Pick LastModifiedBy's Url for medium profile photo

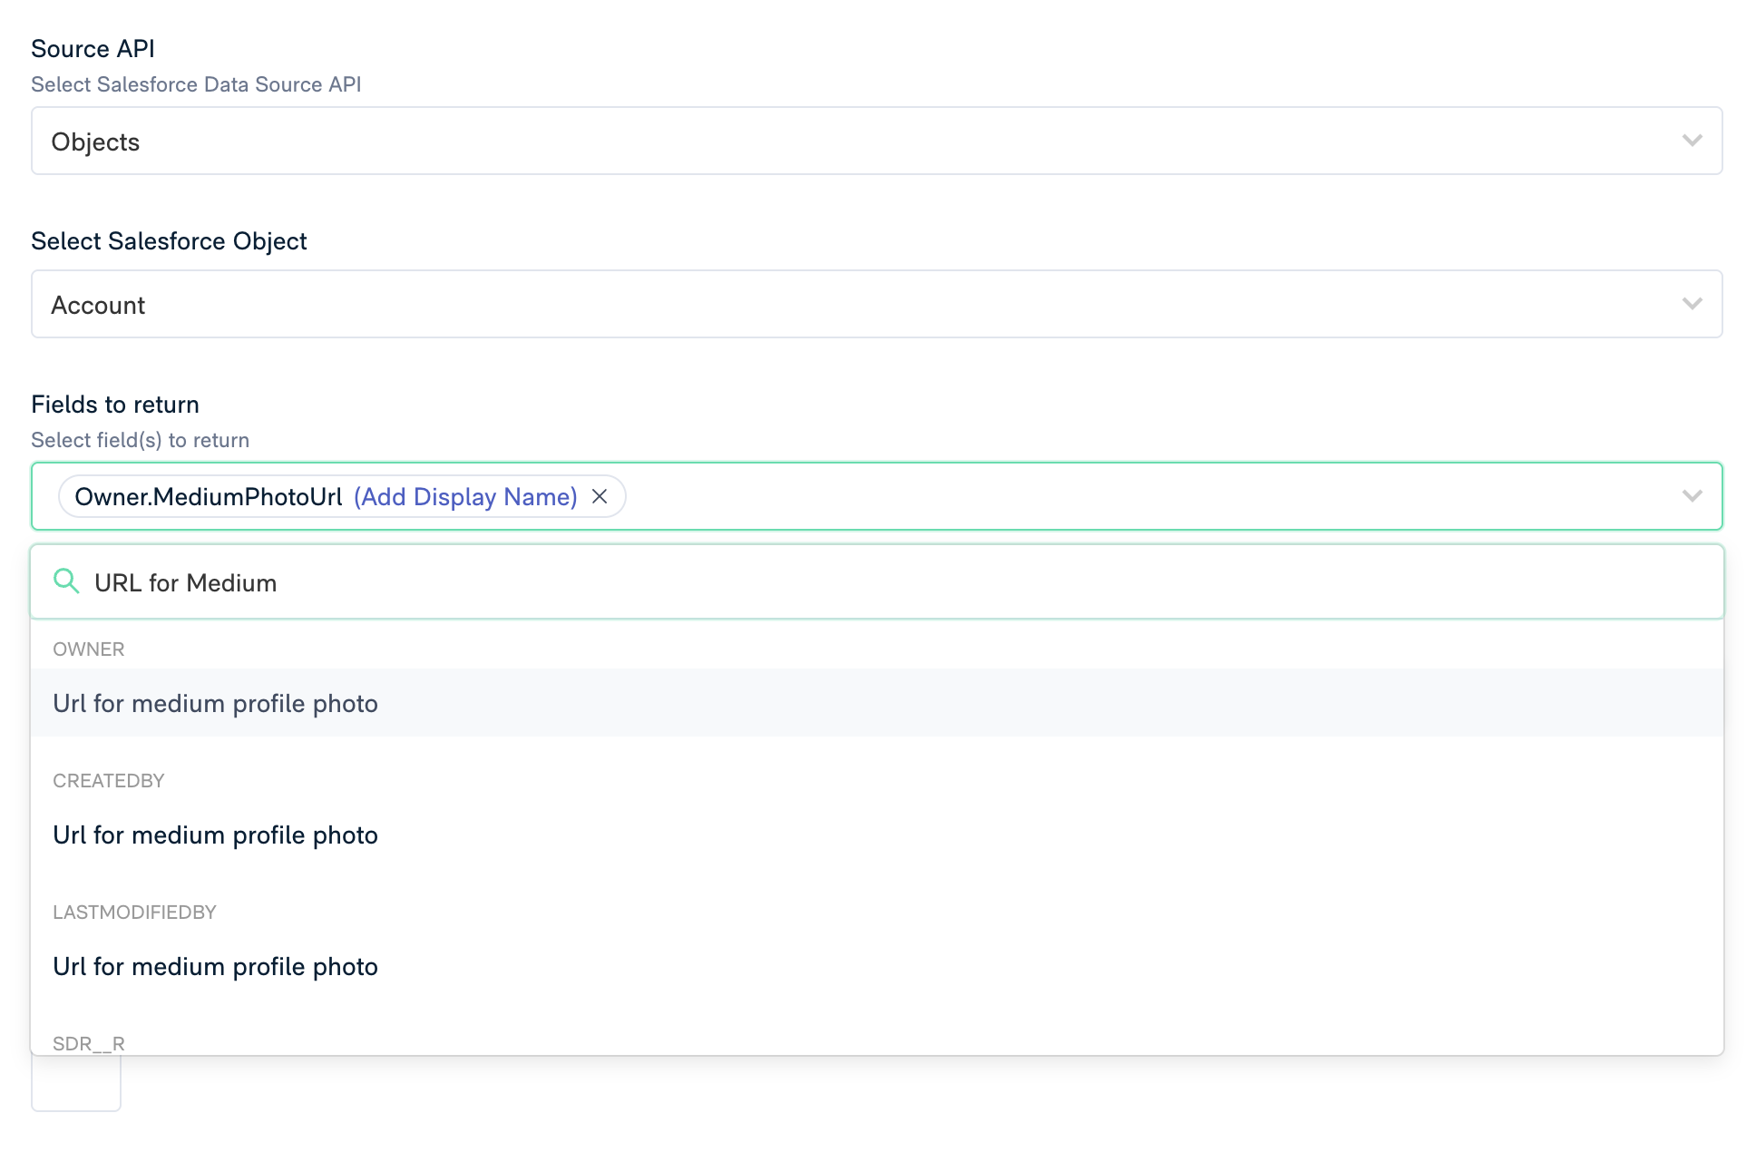click(x=215, y=966)
